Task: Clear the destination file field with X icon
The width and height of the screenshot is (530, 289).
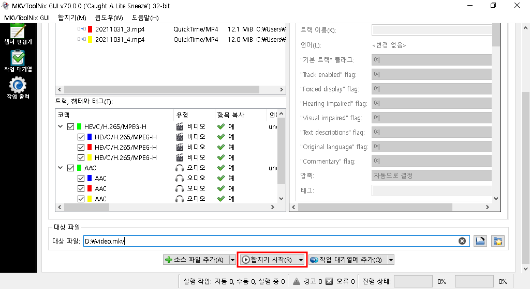Action: click(462, 241)
